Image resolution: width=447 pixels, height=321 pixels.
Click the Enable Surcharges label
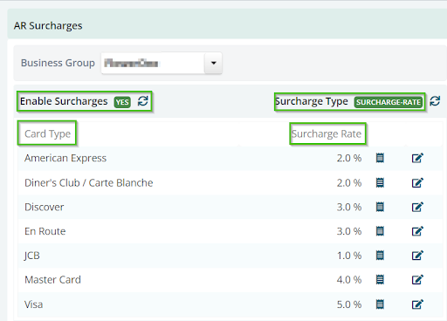(x=64, y=101)
